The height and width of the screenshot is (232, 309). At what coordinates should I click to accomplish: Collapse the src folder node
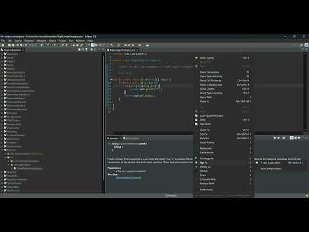(6, 157)
